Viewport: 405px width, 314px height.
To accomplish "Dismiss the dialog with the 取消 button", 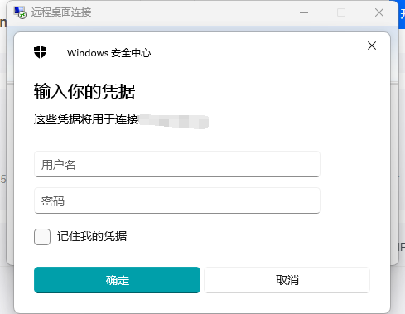I will 287,280.
